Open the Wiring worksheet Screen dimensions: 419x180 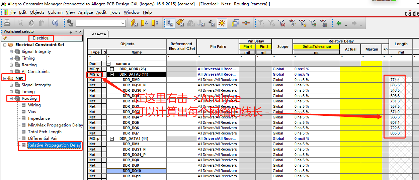(34, 105)
